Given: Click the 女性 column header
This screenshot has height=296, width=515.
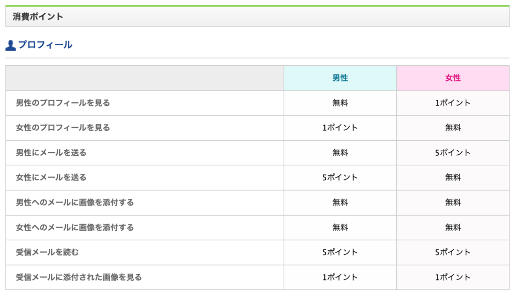Looking at the screenshot, I should point(453,78).
